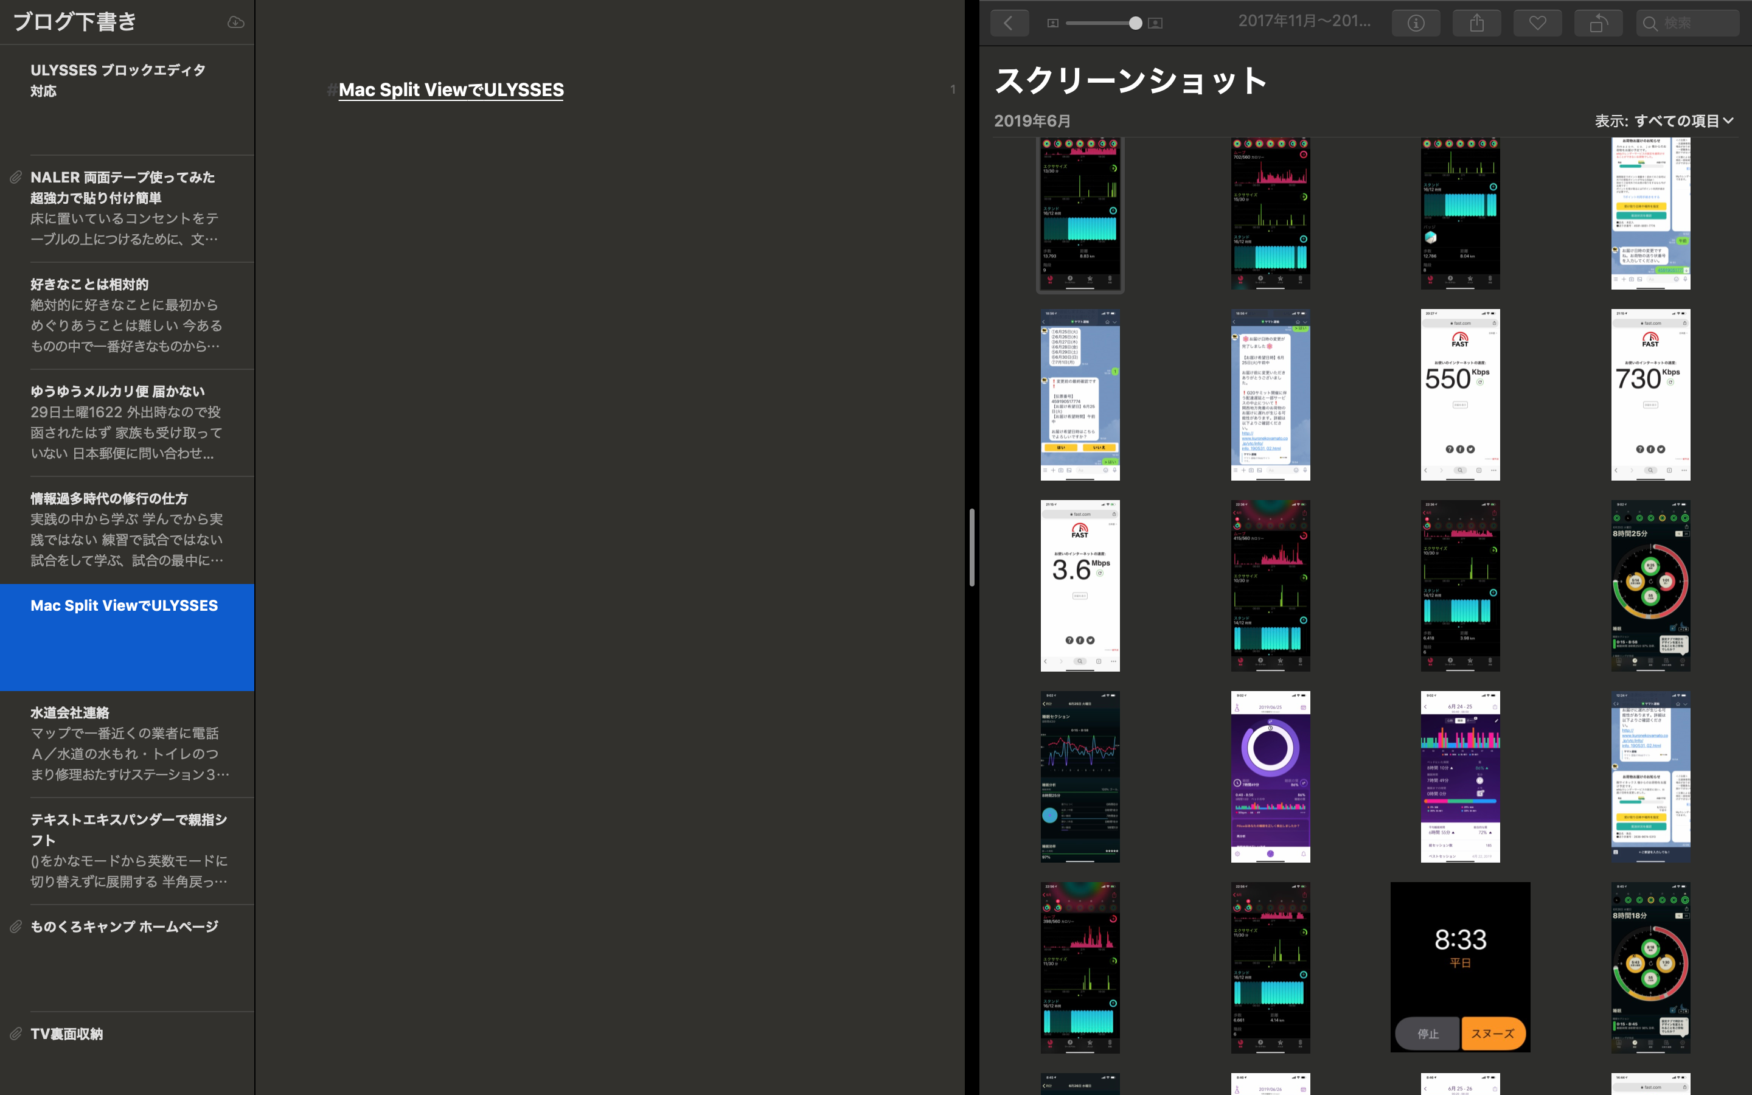
Task: Open the NALER 両面テープ使ってみた sheet
Action: (x=127, y=209)
